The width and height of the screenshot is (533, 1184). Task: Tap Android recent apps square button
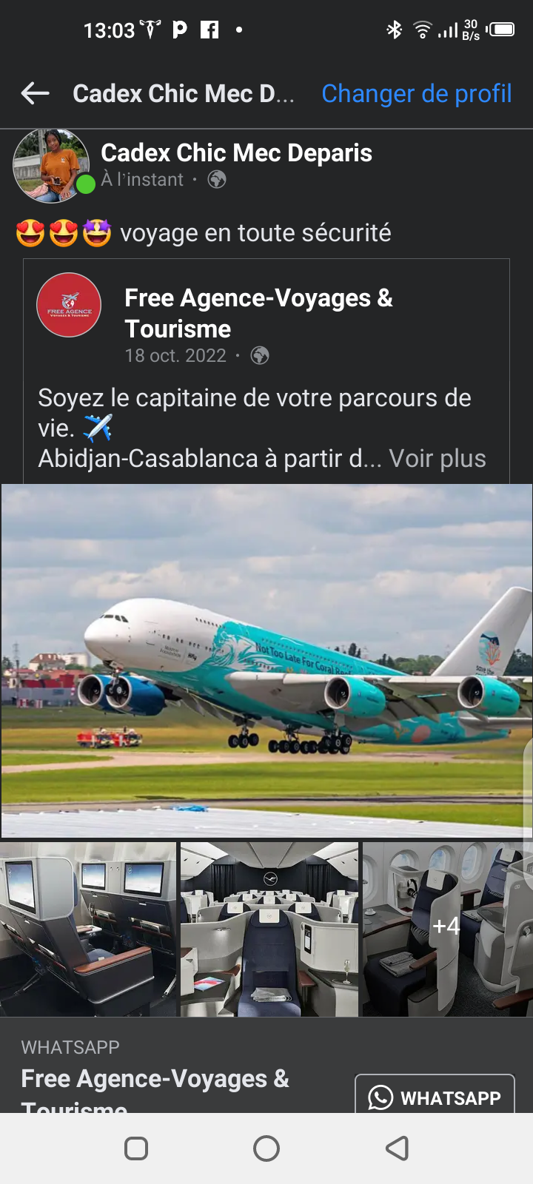pos(136,1148)
